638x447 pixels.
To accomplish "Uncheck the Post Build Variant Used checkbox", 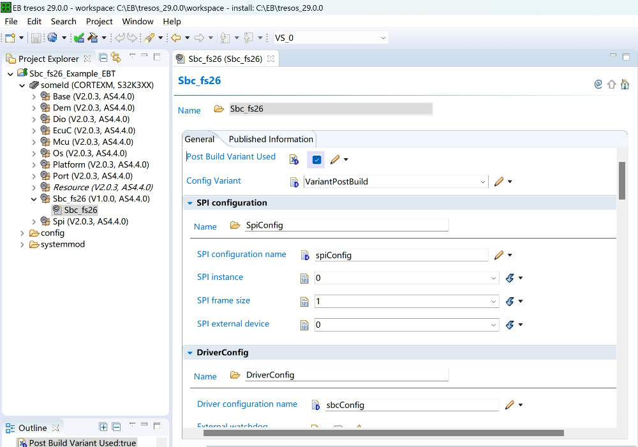I will (316, 159).
